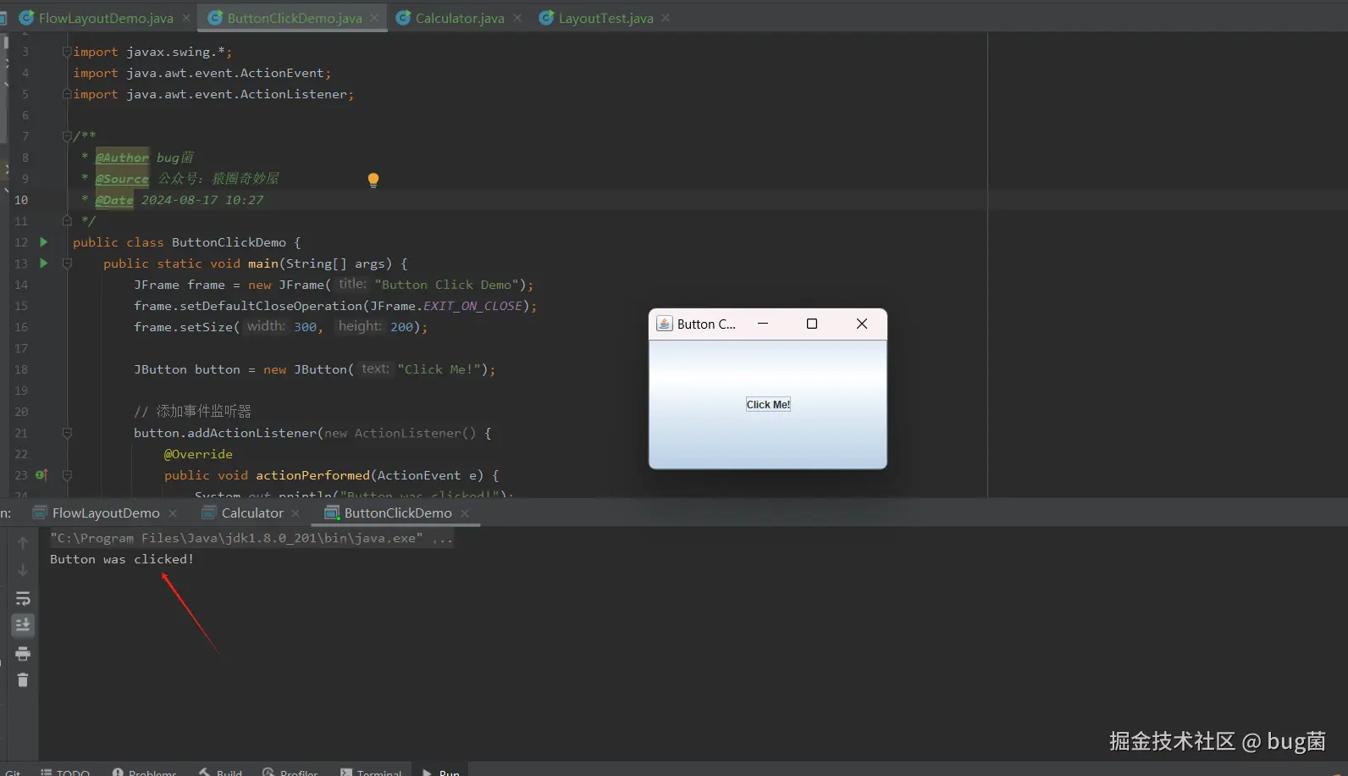Click the 'Click Me!' button in the Java window
Viewport: 1348px width, 776px height.
coord(768,405)
